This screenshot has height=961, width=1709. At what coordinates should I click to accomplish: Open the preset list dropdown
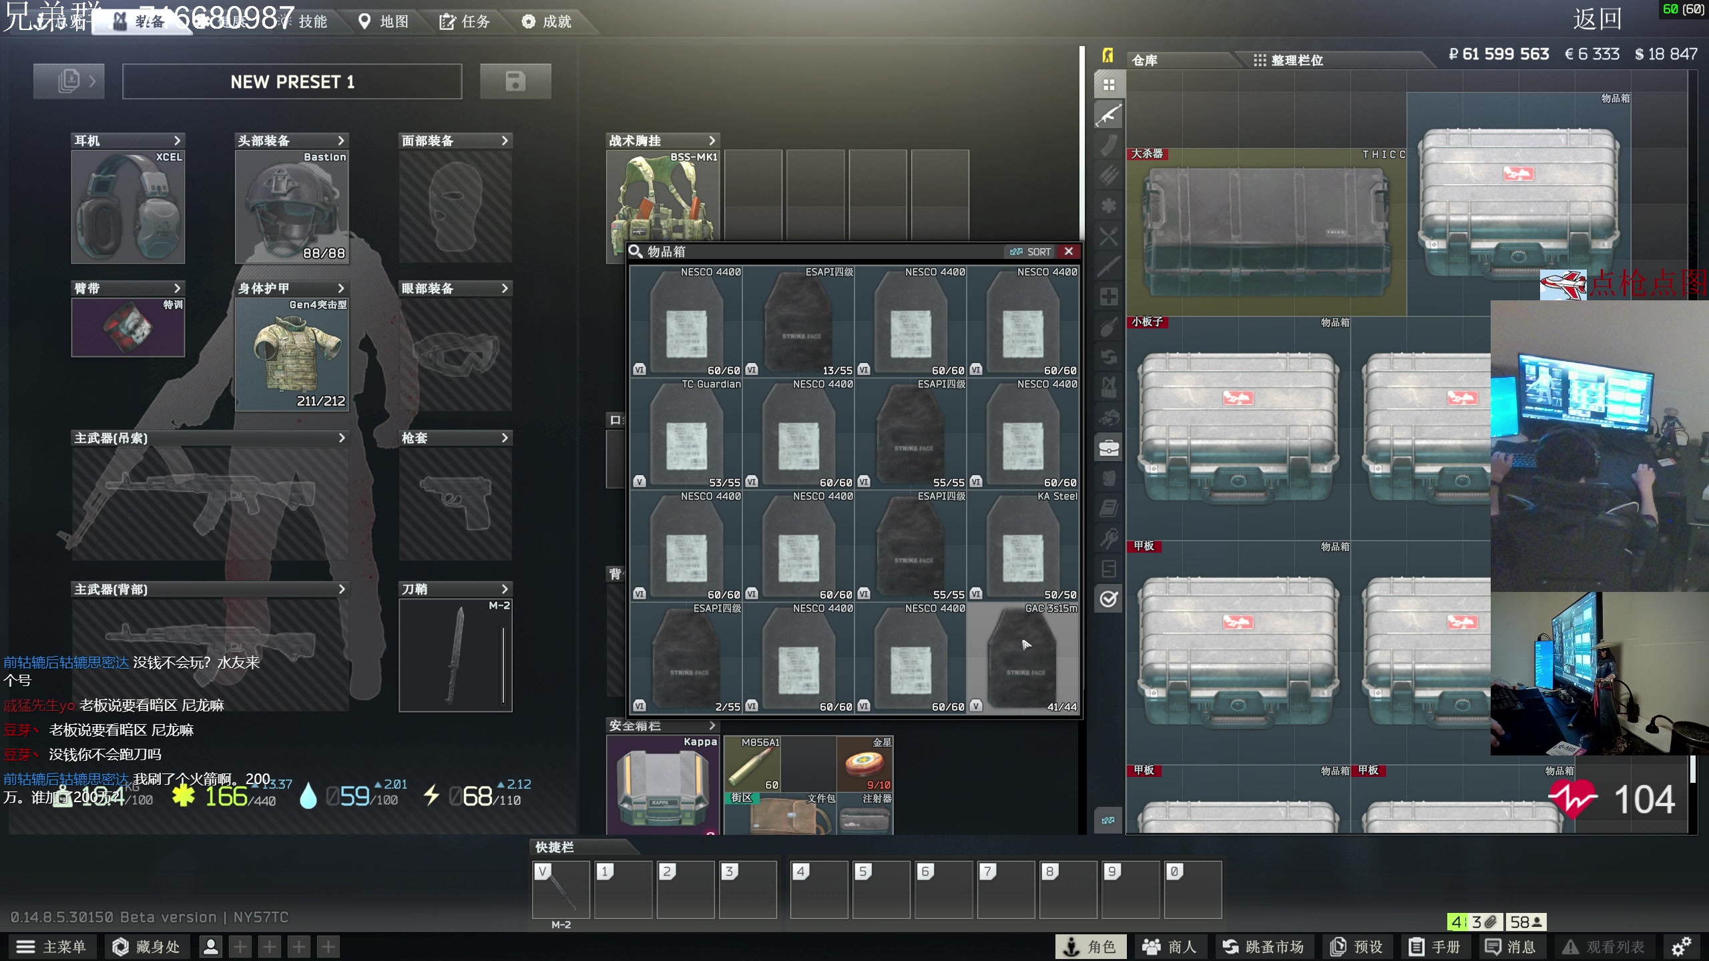69,81
